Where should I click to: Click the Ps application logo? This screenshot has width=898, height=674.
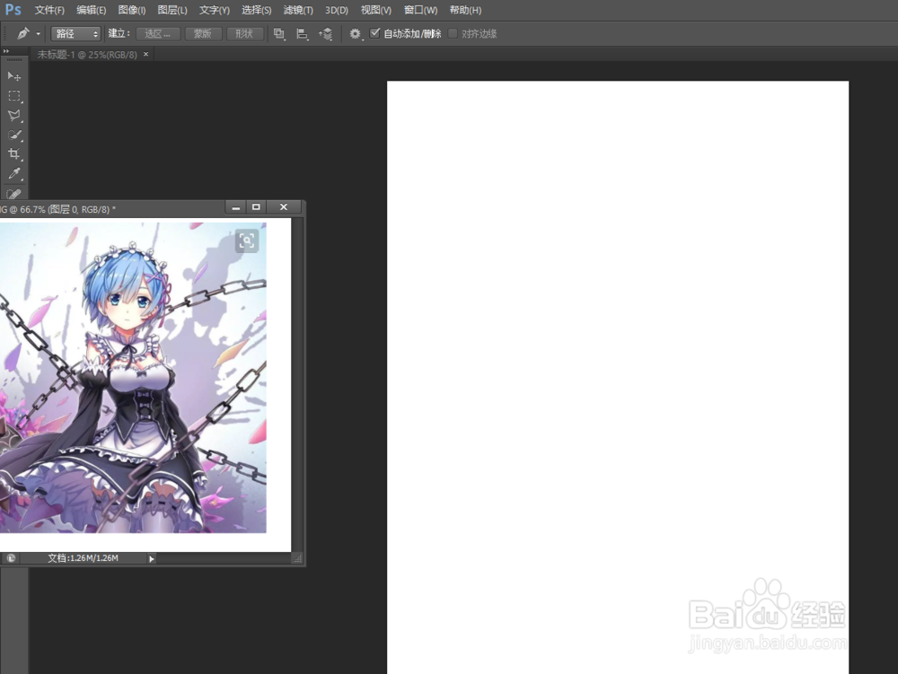tap(13, 10)
